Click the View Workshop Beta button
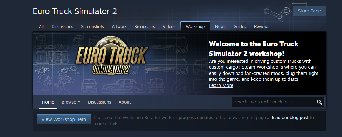The height and width of the screenshot is (137, 342). tap(64, 119)
